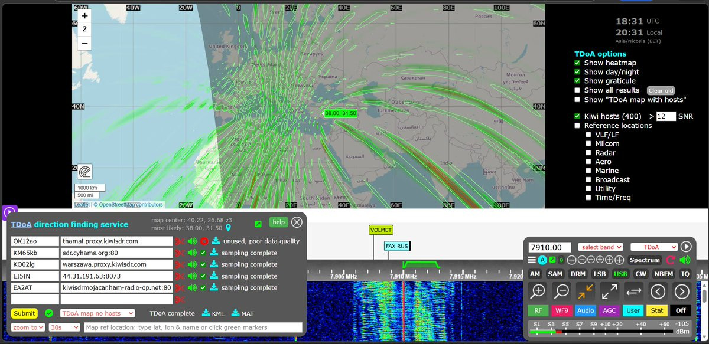The image size is (709, 344).
Task: Enable the Show all results checkbox
Action: coord(577,90)
